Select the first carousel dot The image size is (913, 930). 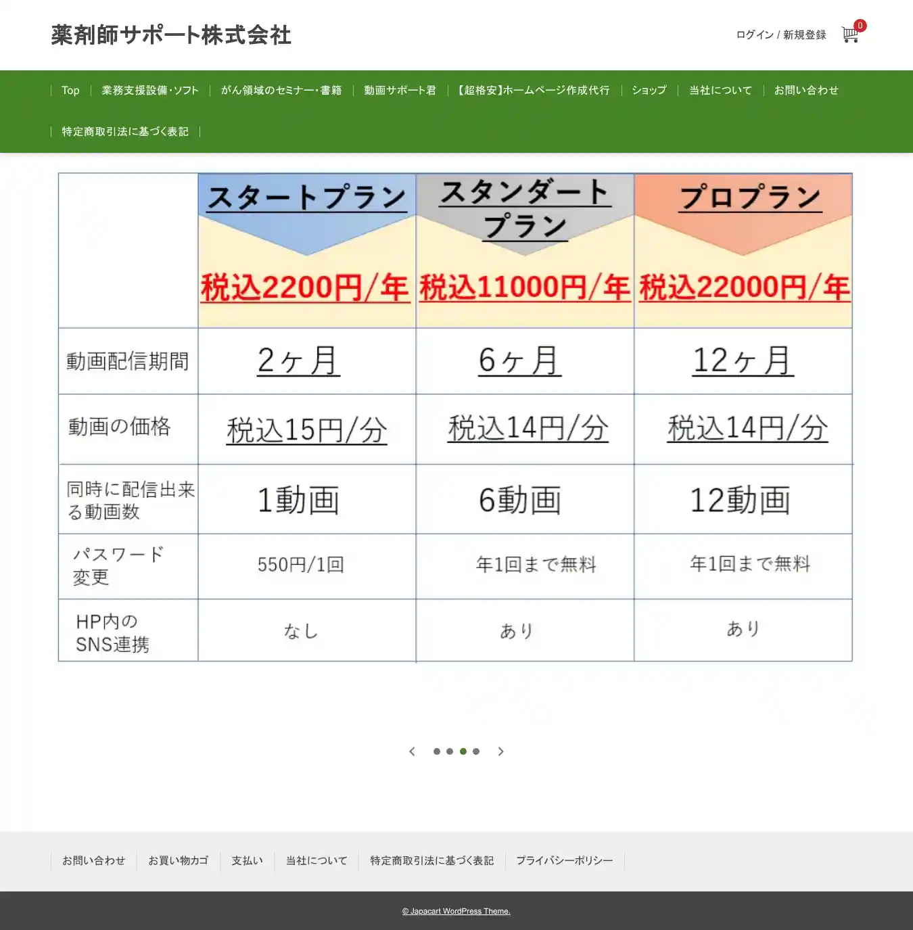[x=437, y=751]
